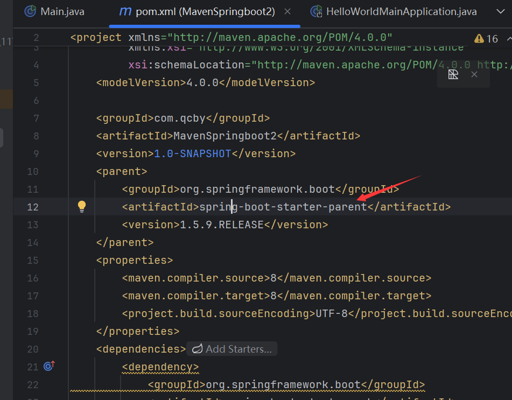512x400 pixels.
Task: Click the gutter navigation icon beside line 21
Action: (x=48, y=366)
